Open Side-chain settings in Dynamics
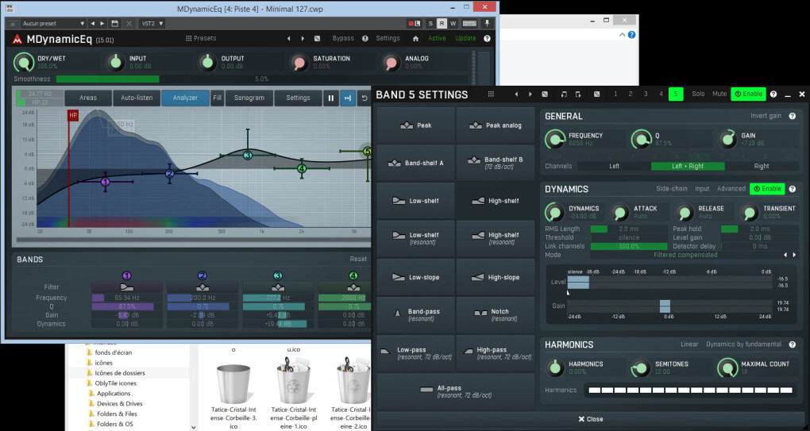Image resolution: width=810 pixels, height=431 pixels. coord(672,188)
